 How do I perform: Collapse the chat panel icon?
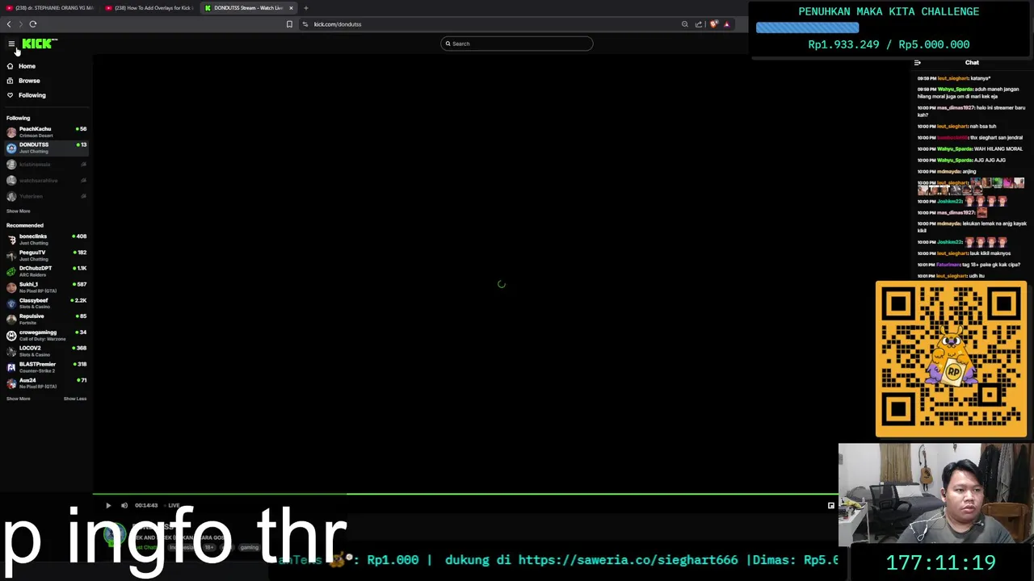(x=917, y=62)
